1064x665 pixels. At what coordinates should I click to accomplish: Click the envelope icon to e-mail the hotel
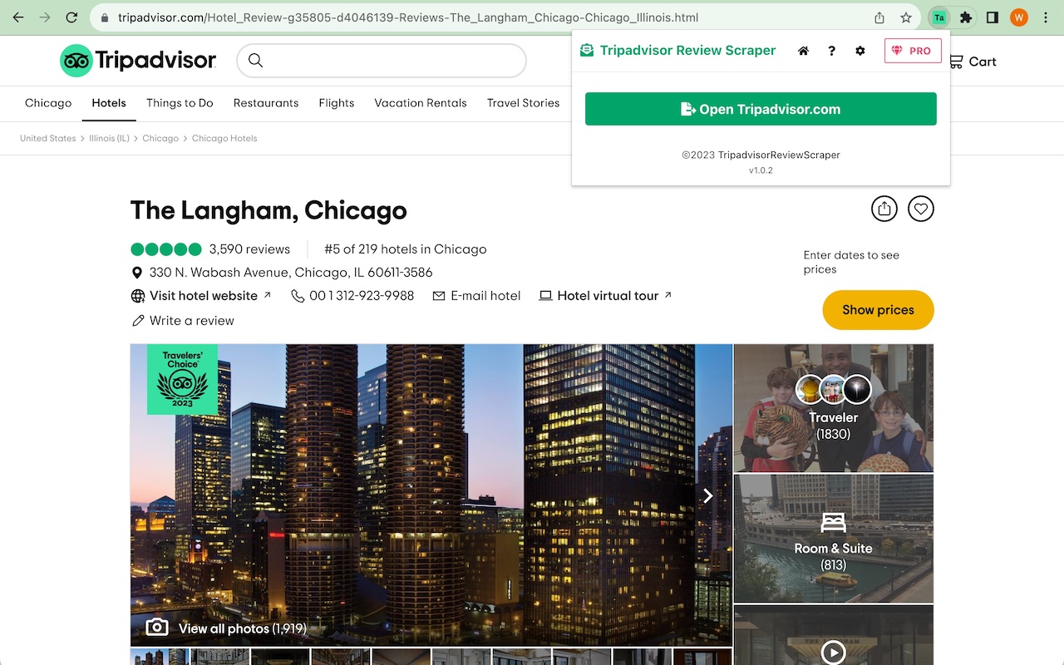pyautogui.click(x=437, y=295)
